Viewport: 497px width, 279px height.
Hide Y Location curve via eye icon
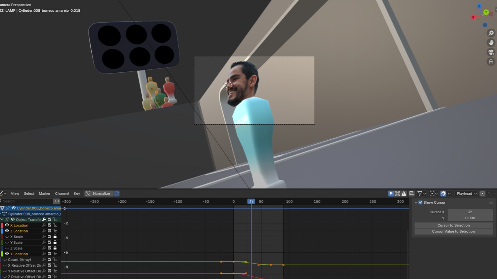pos(7,254)
